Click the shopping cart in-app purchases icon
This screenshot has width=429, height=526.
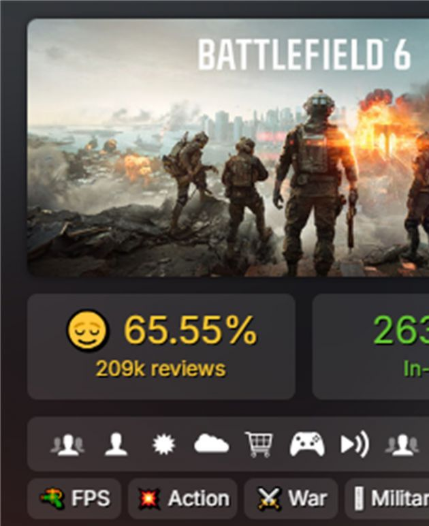(259, 445)
